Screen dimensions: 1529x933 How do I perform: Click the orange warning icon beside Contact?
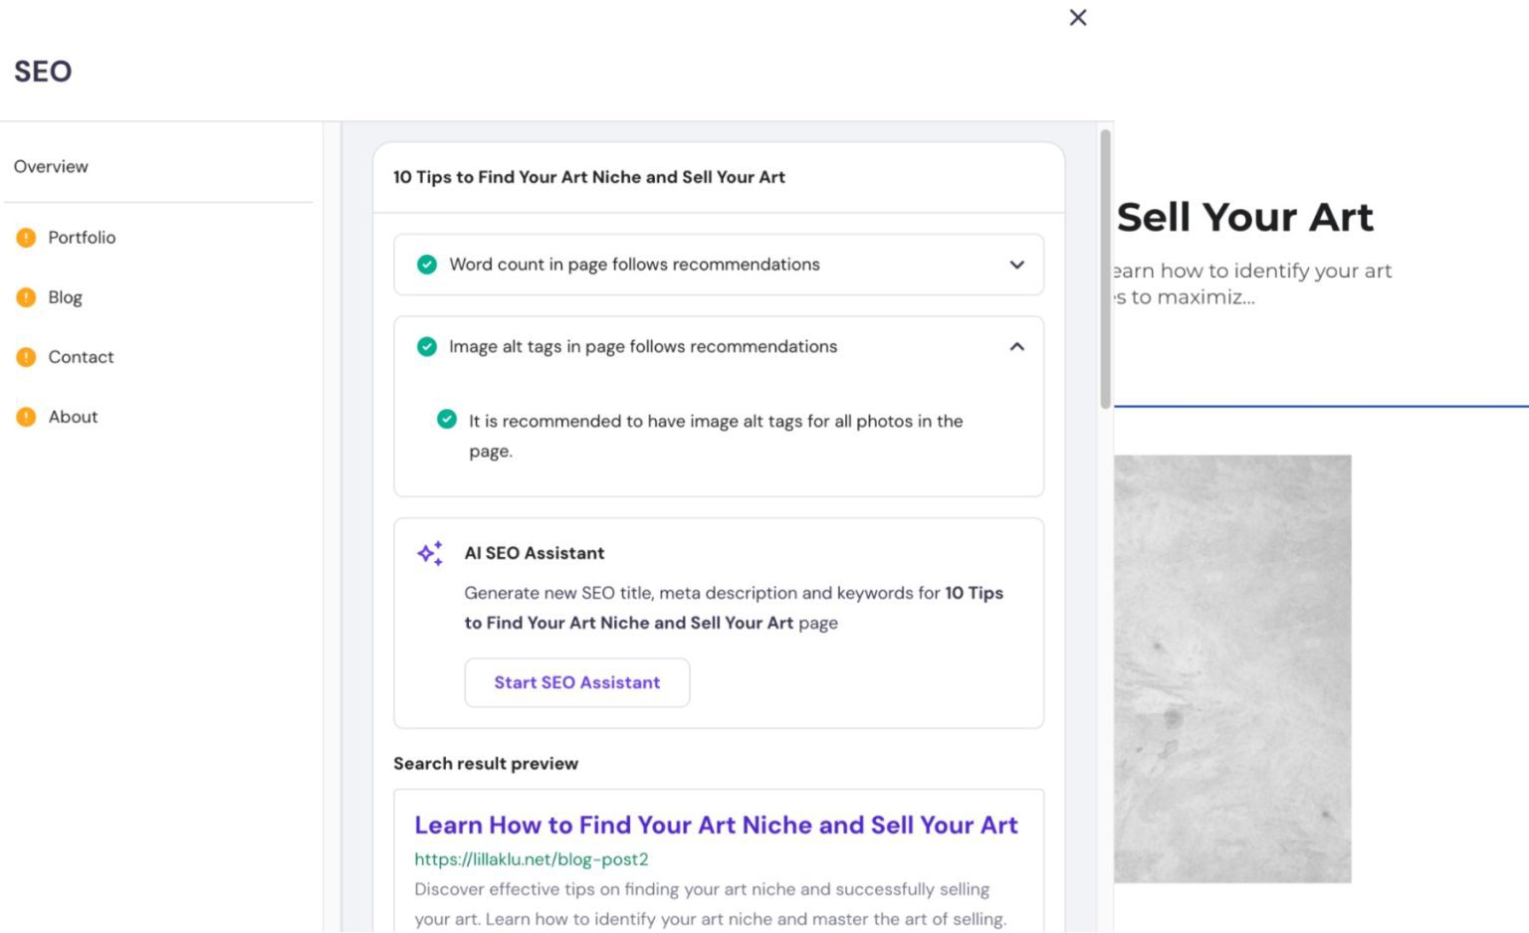[26, 357]
